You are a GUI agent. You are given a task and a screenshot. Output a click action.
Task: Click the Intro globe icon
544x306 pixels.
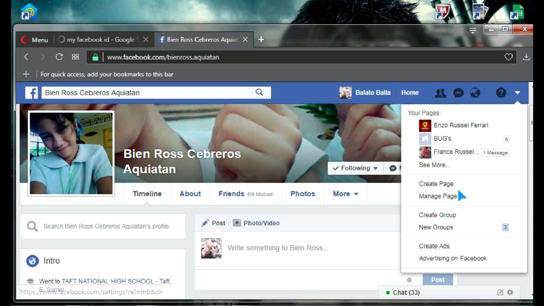(x=33, y=261)
